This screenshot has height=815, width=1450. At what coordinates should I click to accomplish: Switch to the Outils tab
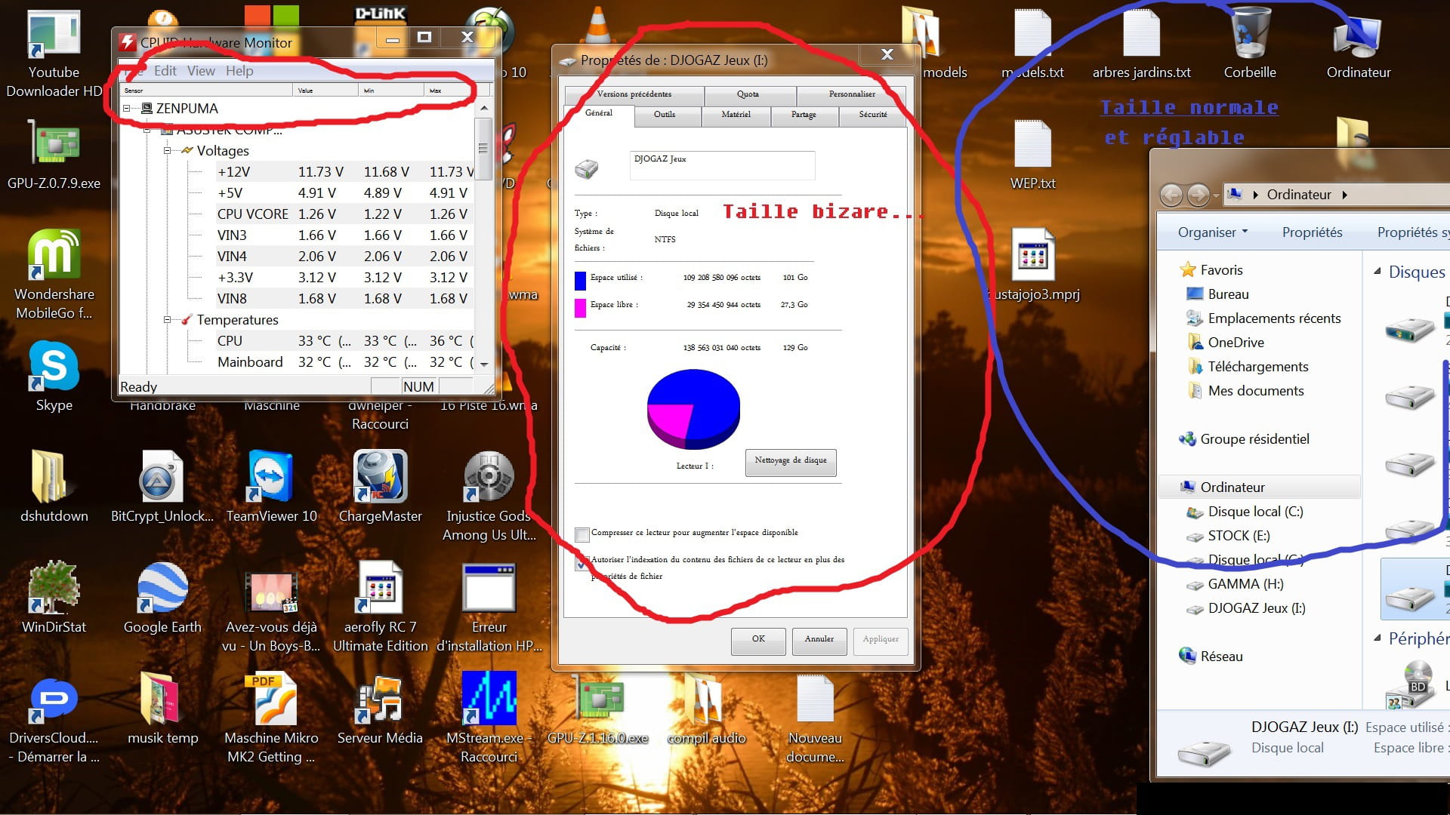point(665,115)
